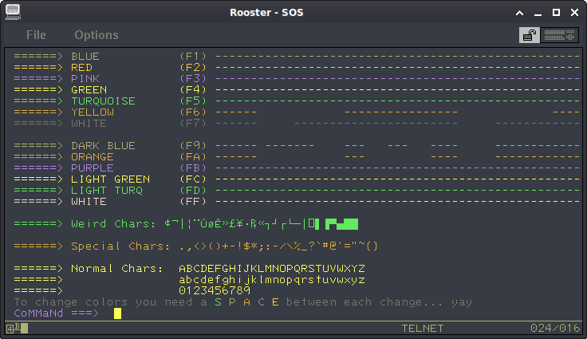Click the 'Special Chars:' label
587x339 pixels.
point(120,246)
